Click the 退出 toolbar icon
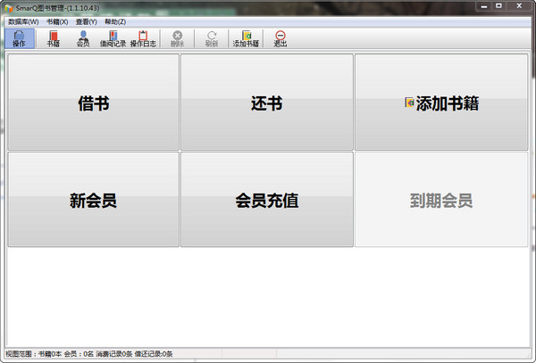This screenshot has height=363, width=536. pyautogui.click(x=281, y=38)
